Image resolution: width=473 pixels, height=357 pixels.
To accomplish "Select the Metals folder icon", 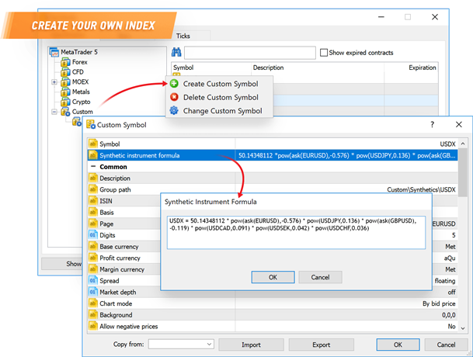I will (x=65, y=92).
